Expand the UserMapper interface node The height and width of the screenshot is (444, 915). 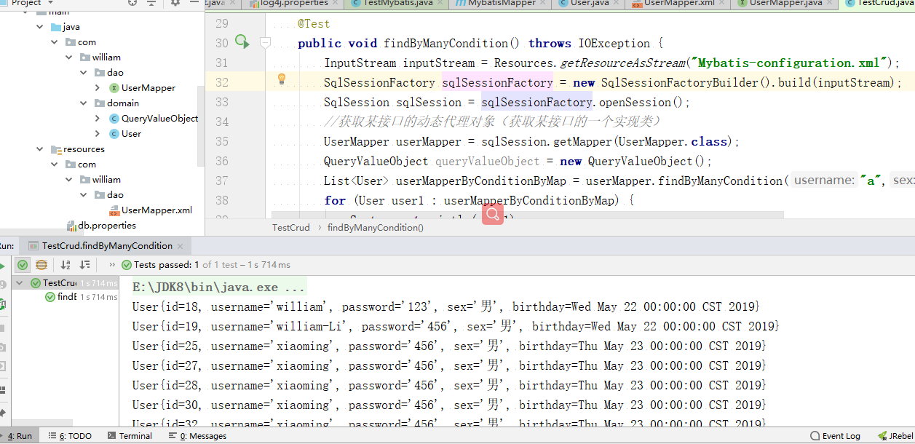tap(98, 88)
